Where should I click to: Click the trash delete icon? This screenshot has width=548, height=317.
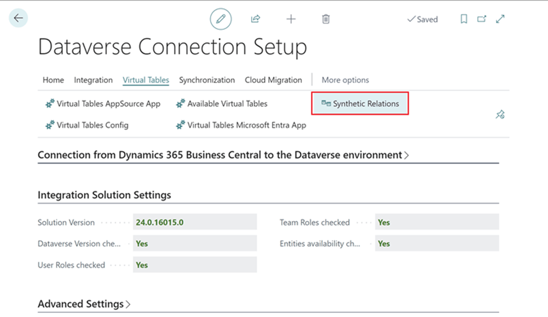click(x=326, y=19)
